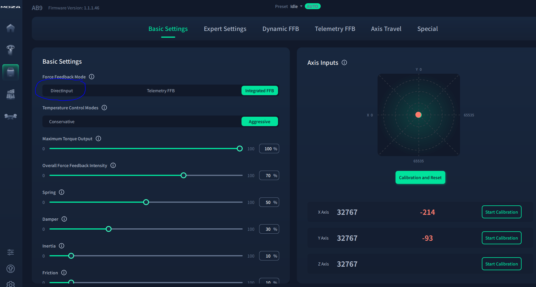Select the wheel base device icon
536x287 pixels.
click(x=11, y=50)
